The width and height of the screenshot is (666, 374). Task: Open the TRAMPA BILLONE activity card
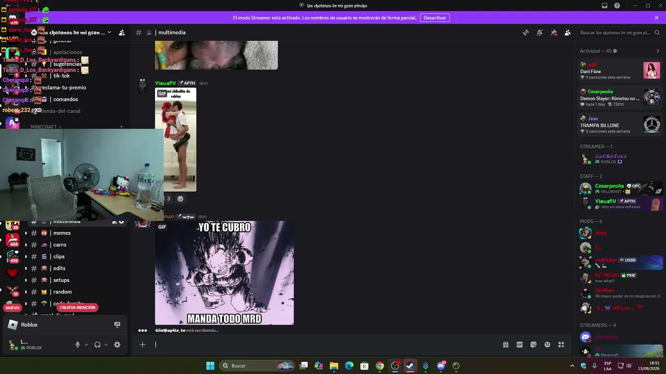pos(620,125)
